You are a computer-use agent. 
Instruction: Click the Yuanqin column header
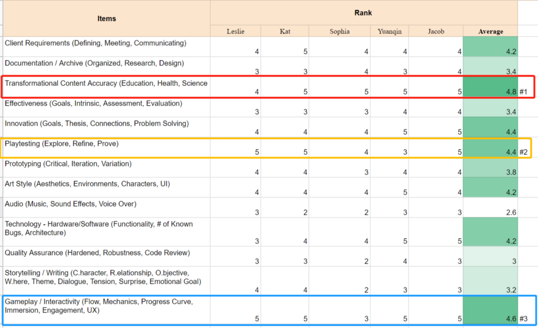389,31
